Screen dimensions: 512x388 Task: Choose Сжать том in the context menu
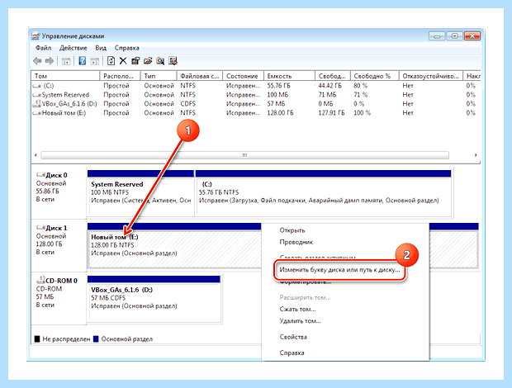pyautogui.click(x=297, y=310)
